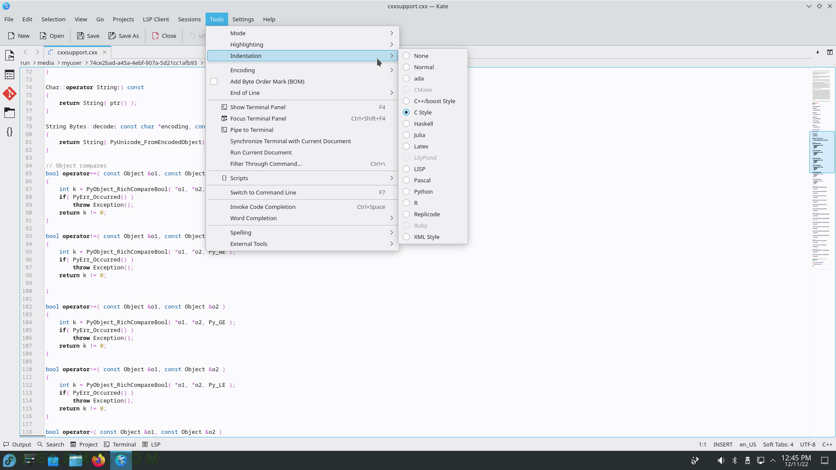Click the Save As toolbar button
Image resolution: width=836 pixels, height=470 pixels.
tap(124, 36)
